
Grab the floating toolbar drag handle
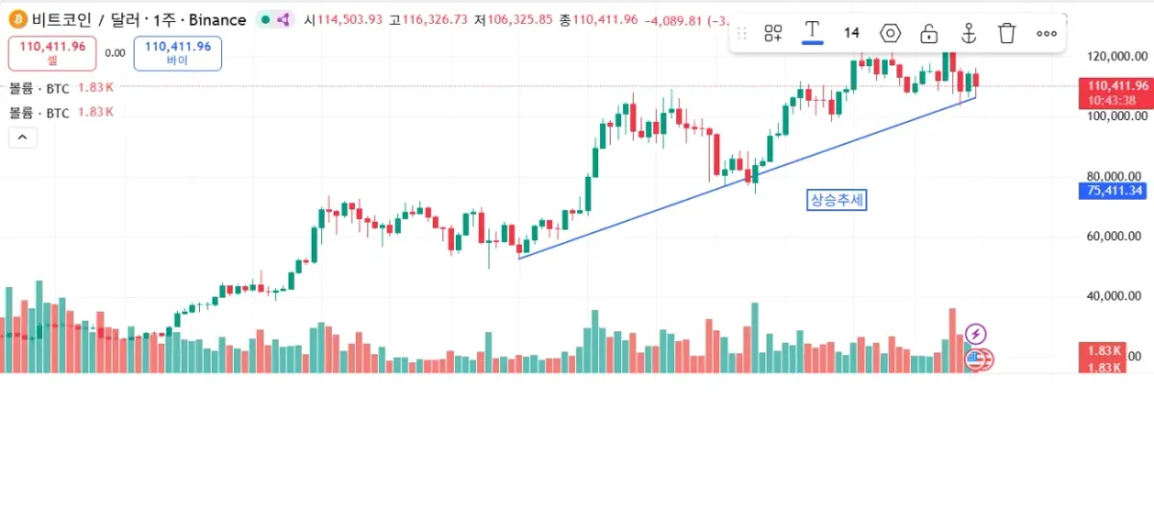(741, 34)
